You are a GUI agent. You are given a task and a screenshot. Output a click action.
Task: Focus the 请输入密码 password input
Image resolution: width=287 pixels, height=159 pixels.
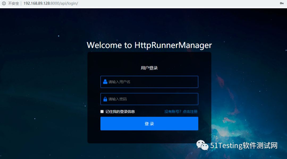click(x=149, y=99)
